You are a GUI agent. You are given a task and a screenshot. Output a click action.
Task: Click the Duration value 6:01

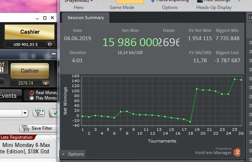78,60
